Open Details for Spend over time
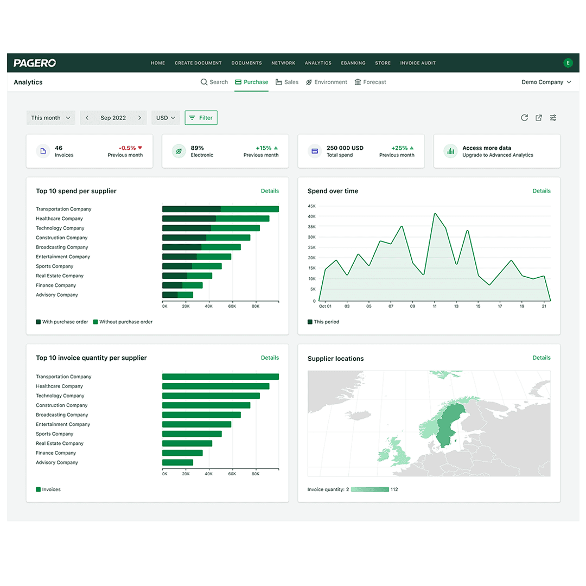Viewport: 586px width, 586px height. [x=542, y=191]
